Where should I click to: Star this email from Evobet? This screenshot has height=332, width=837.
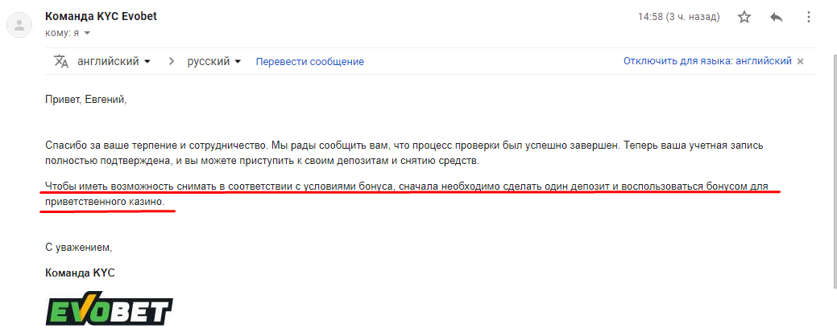(x=744, y=17)
